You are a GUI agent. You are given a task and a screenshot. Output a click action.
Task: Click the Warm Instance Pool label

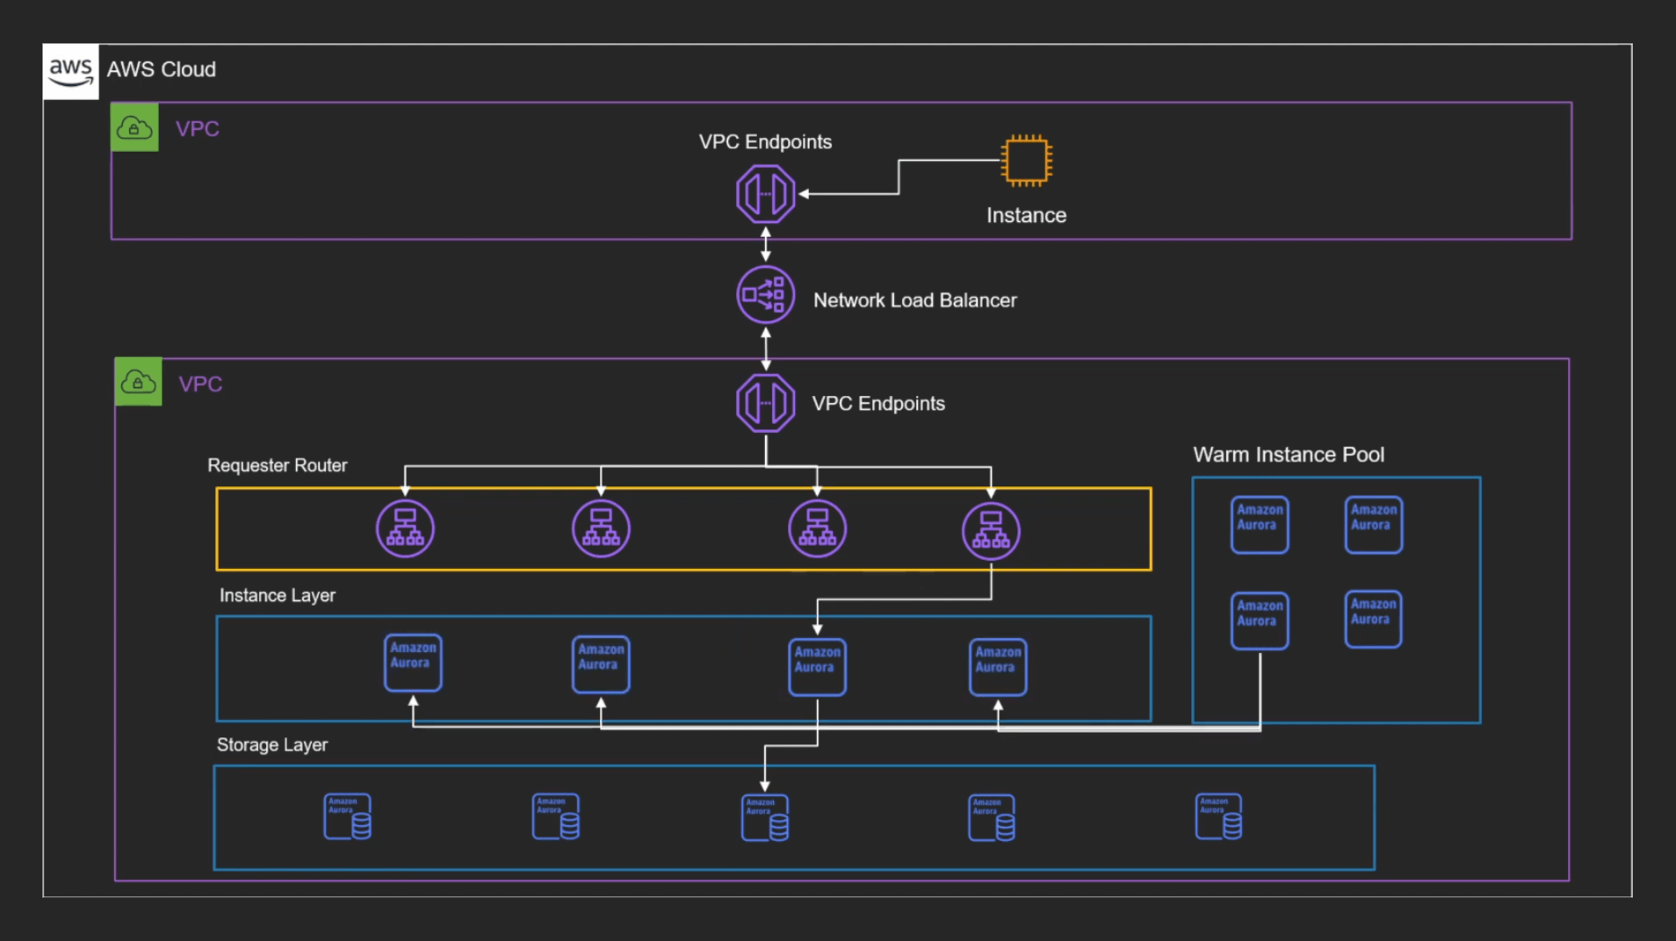point(1289,454)
